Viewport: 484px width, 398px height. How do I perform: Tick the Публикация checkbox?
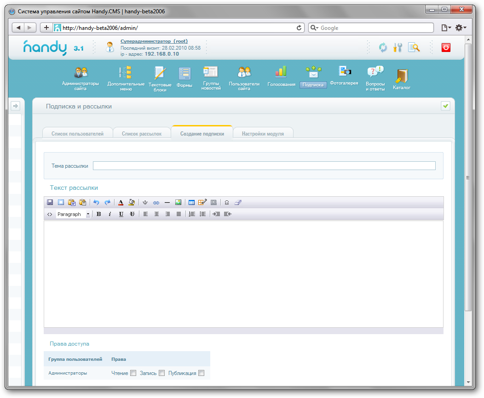[201, 373]
